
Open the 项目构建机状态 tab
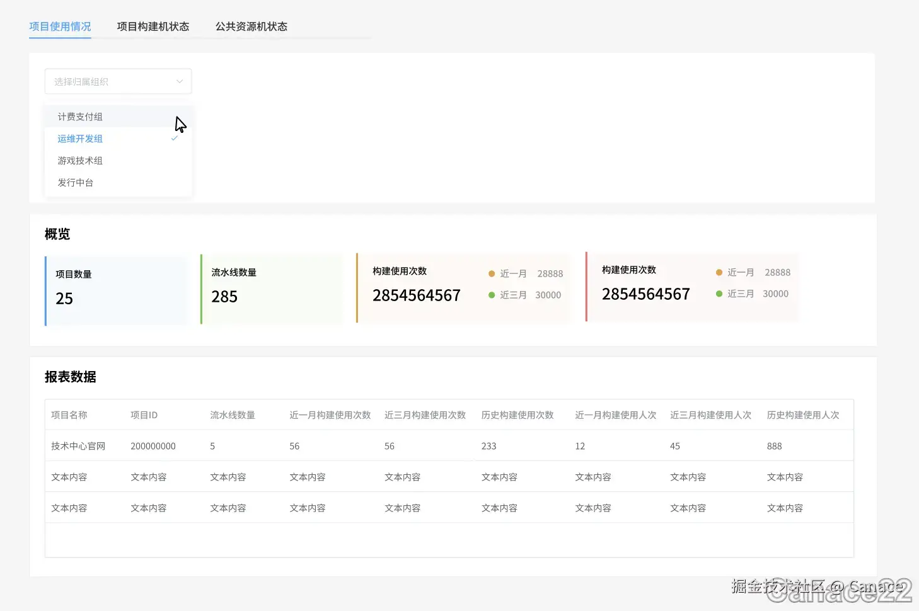point(153,26)
